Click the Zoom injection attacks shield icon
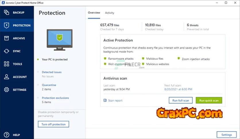240x139 pixels. (x=179, y=58)
